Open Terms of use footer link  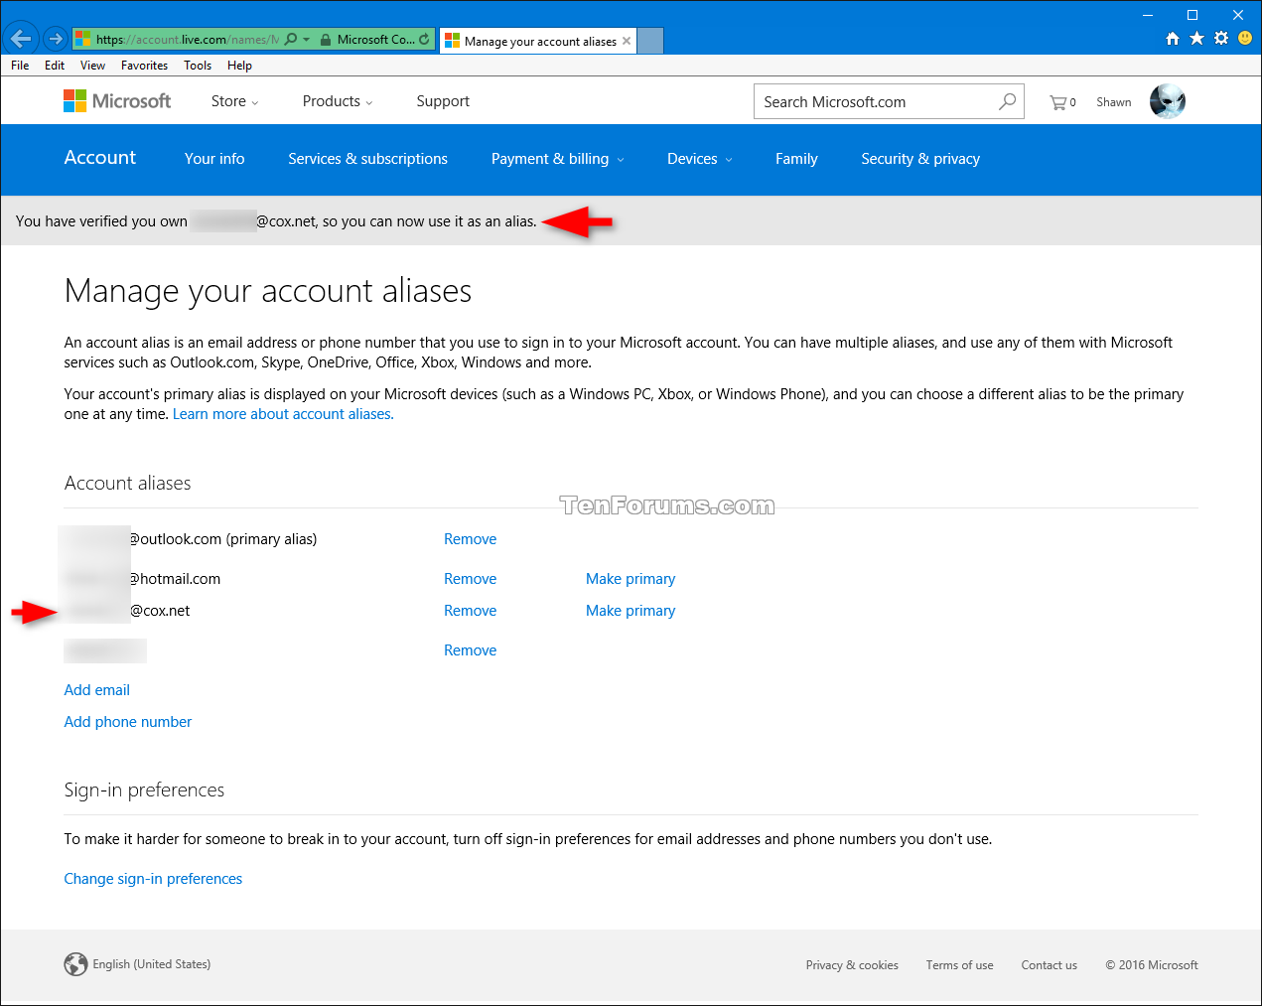pyautogui.click(x=959, y=965)
